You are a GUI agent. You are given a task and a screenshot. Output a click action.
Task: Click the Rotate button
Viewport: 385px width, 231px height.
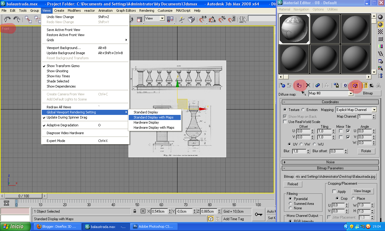pos(366,151)
